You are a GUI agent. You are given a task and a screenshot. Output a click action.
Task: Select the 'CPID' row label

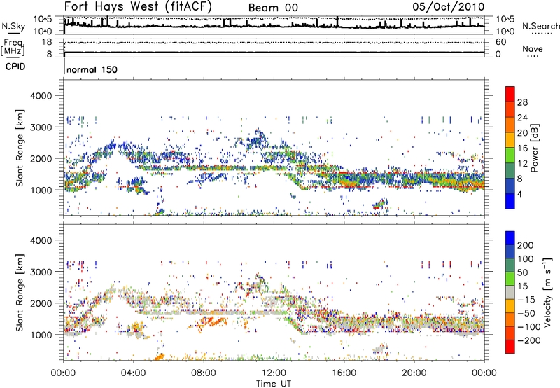tap(15, 67)
